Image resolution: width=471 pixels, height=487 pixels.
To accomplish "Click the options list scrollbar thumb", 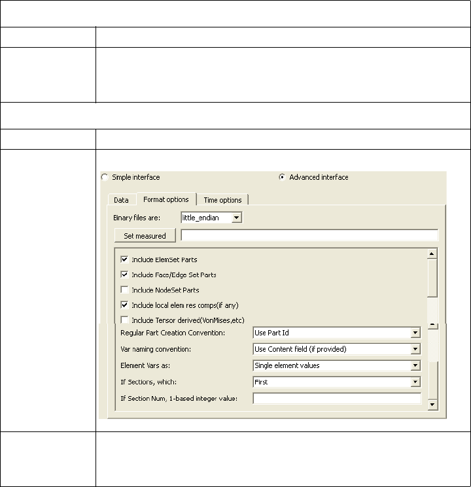I will point(432,278).
